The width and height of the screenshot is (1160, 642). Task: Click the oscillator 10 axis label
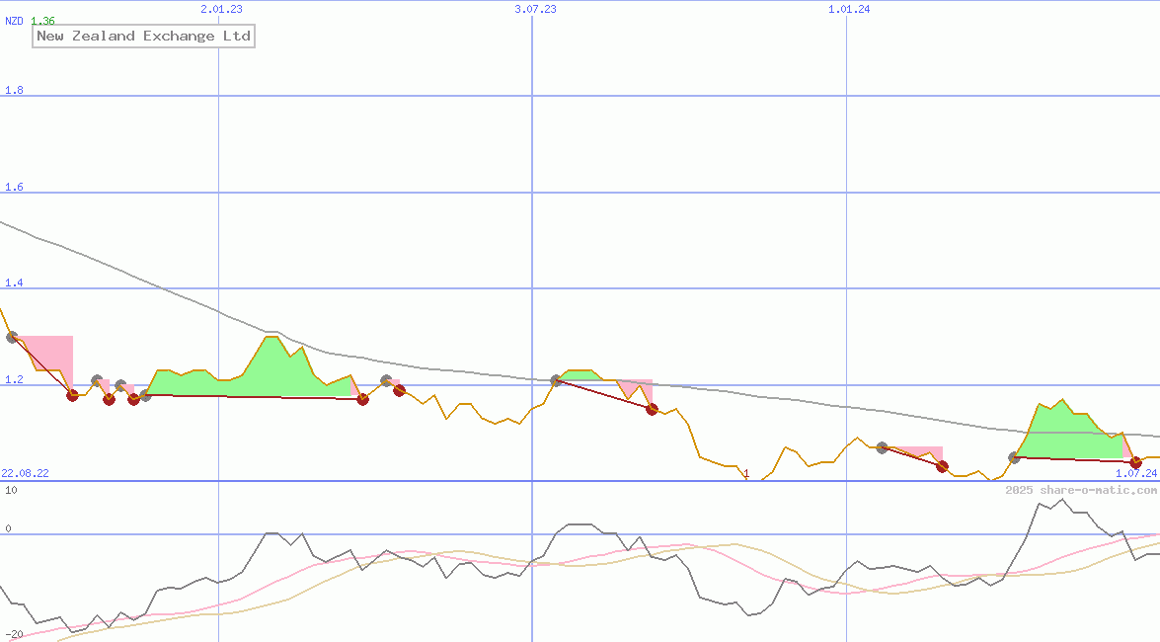(x=11, y=490)
